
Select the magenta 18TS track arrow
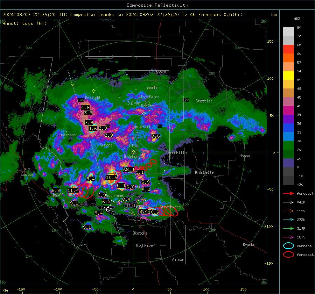coord(288,237)
